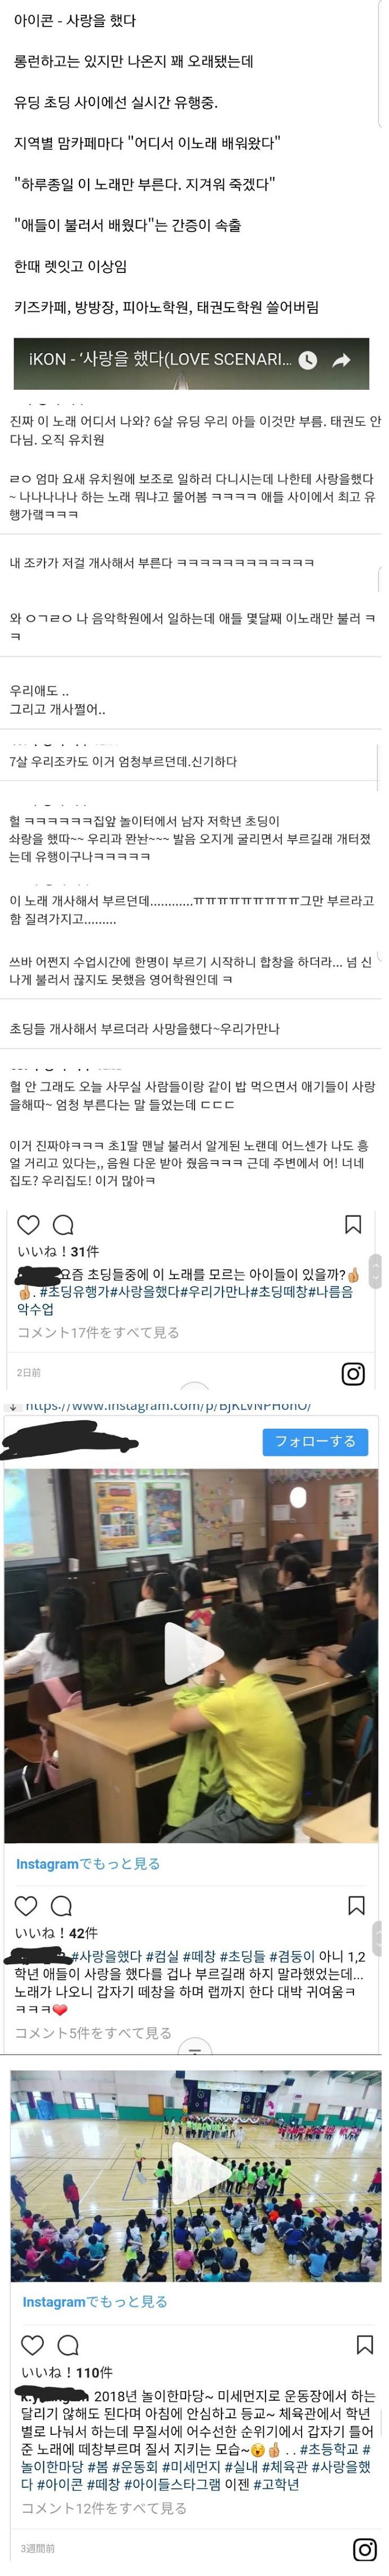Click comment bubble on 42-likes post
Viewport: 389px width, 2576px height.
pos(61,1904)
